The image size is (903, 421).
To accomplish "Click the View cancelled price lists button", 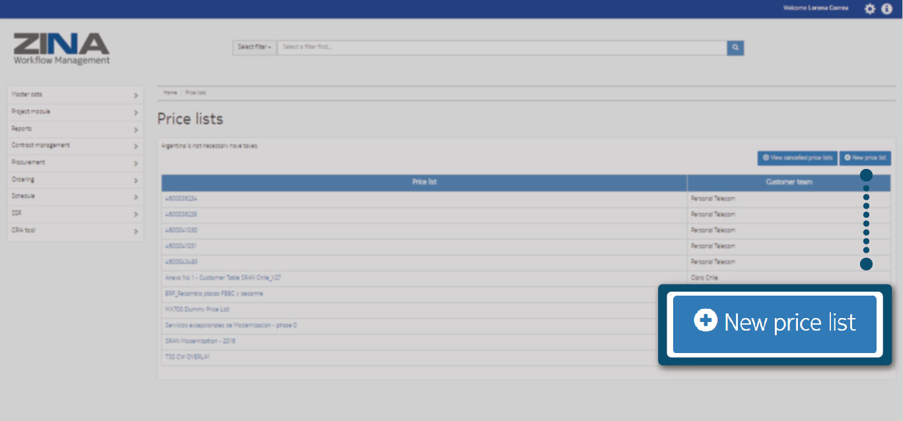I will point(797,158).
